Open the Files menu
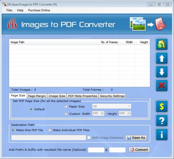The width and height of the screenshot is (174, 159). (x=9, y=10)
